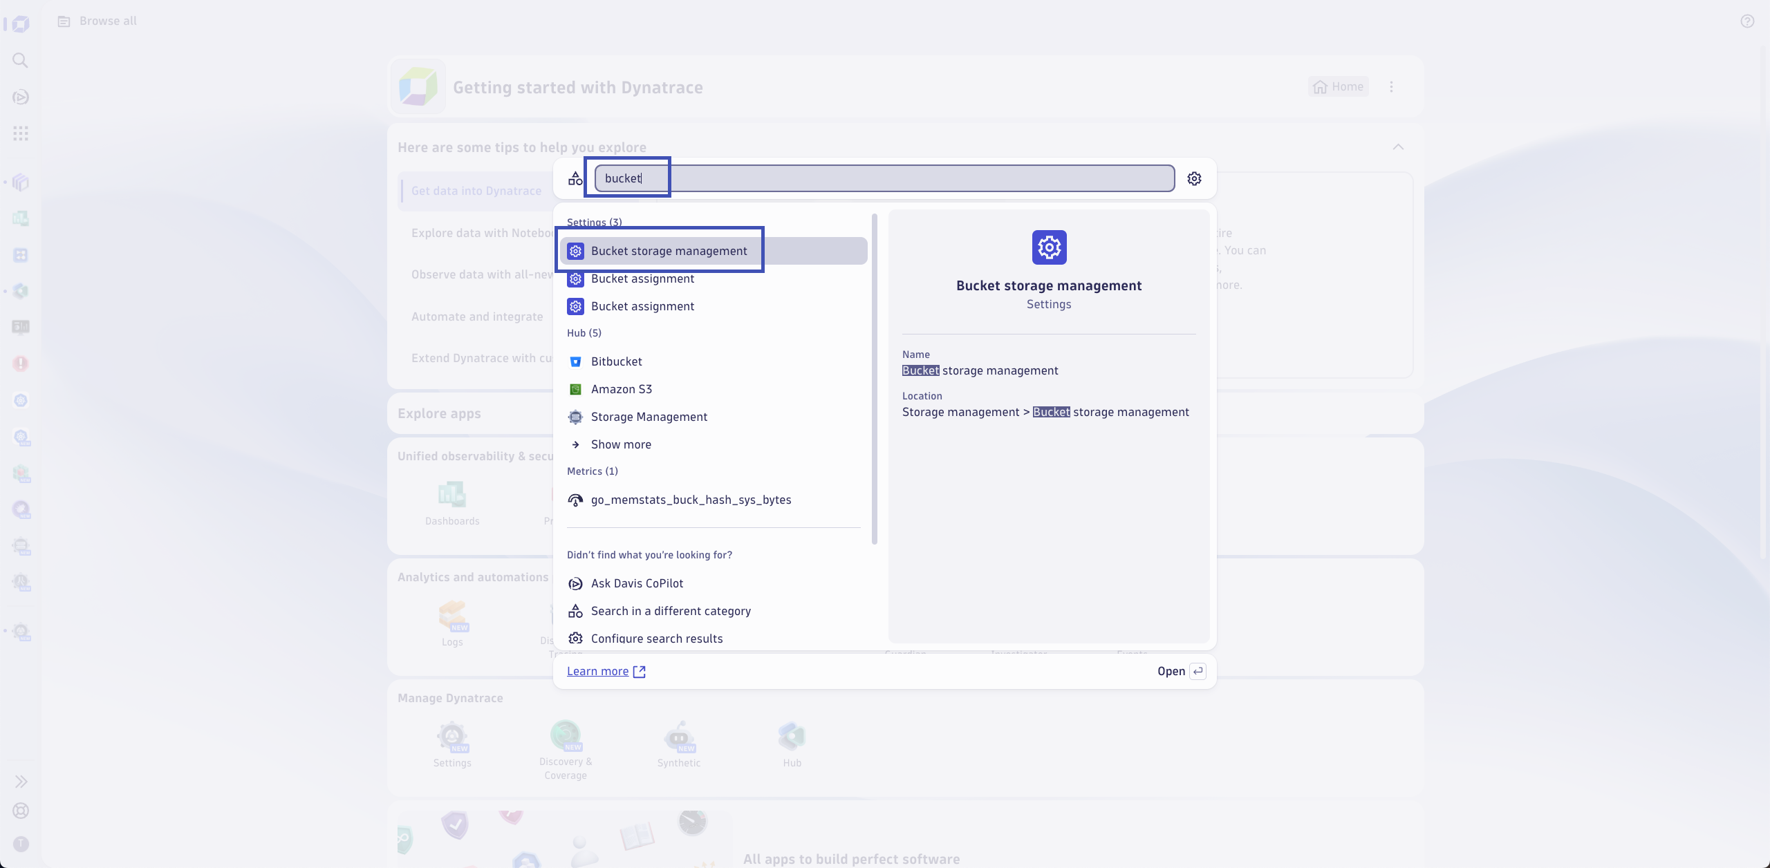
Task: Click the Storage Management app icon
Action: point(575,417)
